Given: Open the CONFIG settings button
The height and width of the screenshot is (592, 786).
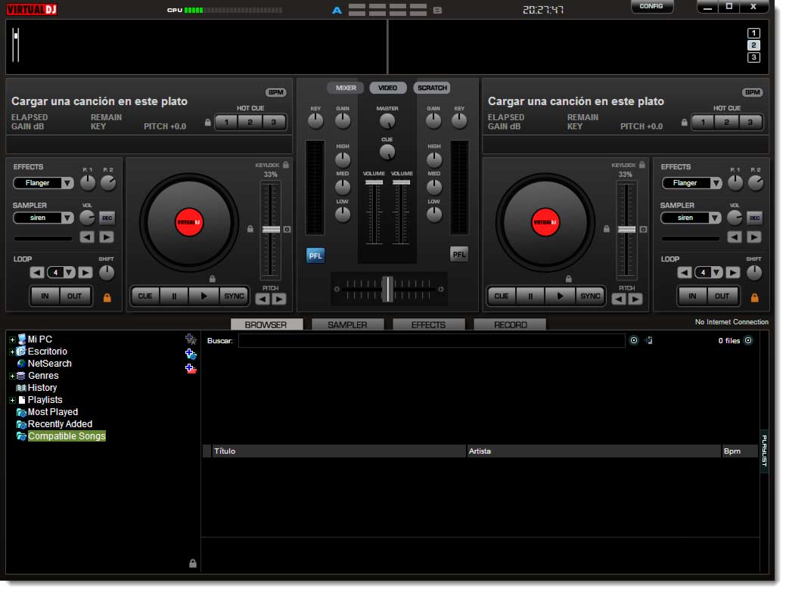Looking at the screenshot, I should point(651,7).
